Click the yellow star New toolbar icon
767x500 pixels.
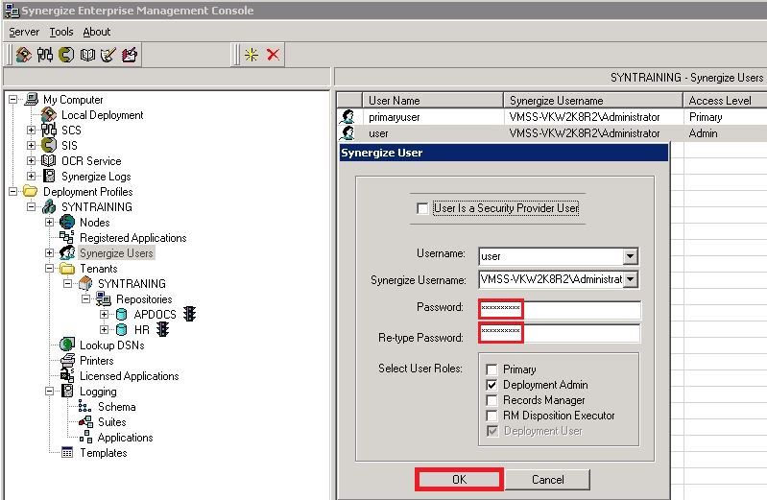click(252, 55)
